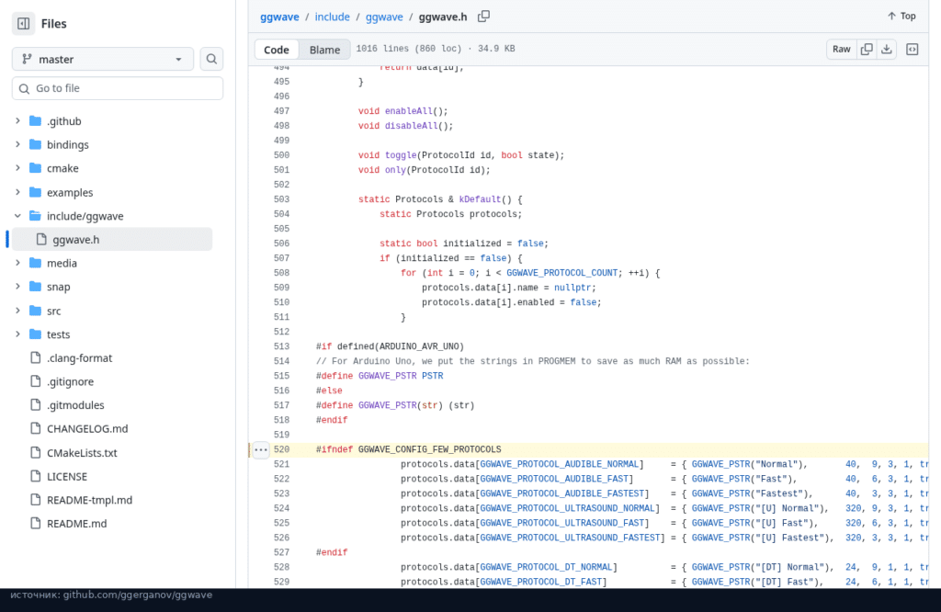The width and height of the screenshot is (941, 612).
Task: Click the LICENSE file icon
Action: coord(36,476)
